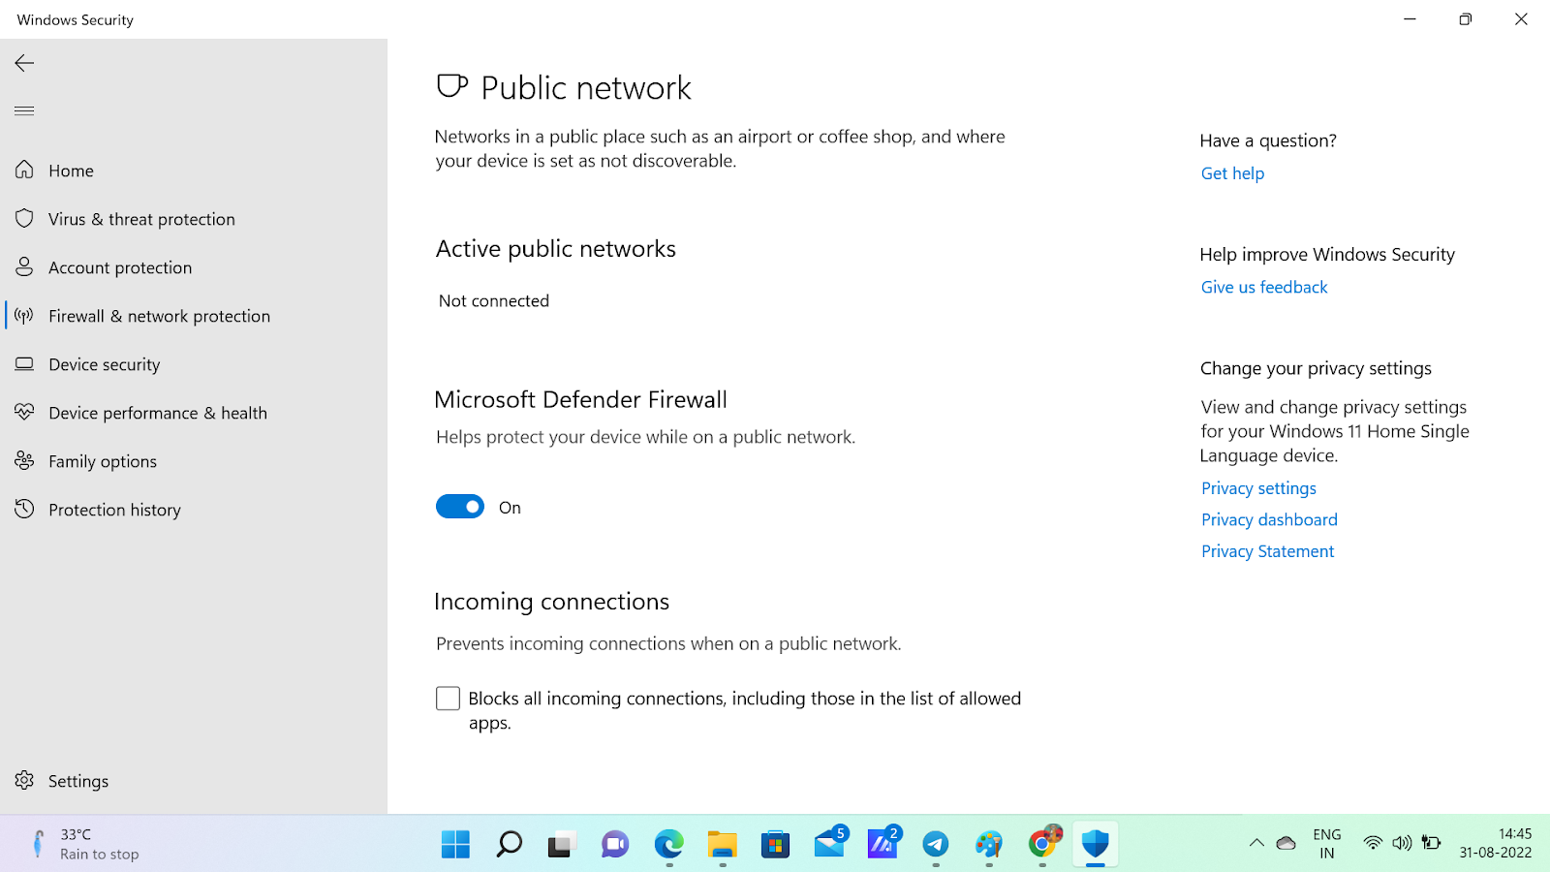Click the "Microsoft Defender Firewall" heading
1550x872 pixels.
point(580,400)
